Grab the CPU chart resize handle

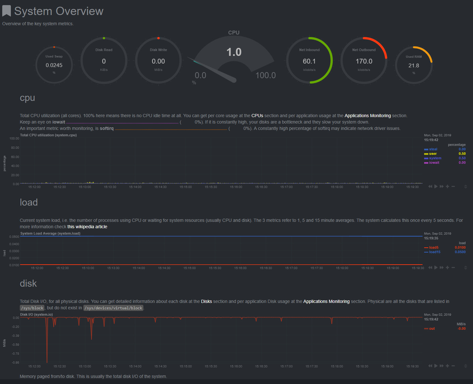466,186
